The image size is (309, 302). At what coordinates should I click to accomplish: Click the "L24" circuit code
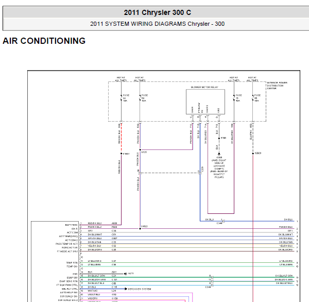pyautogui.click(x=114, y=291)
